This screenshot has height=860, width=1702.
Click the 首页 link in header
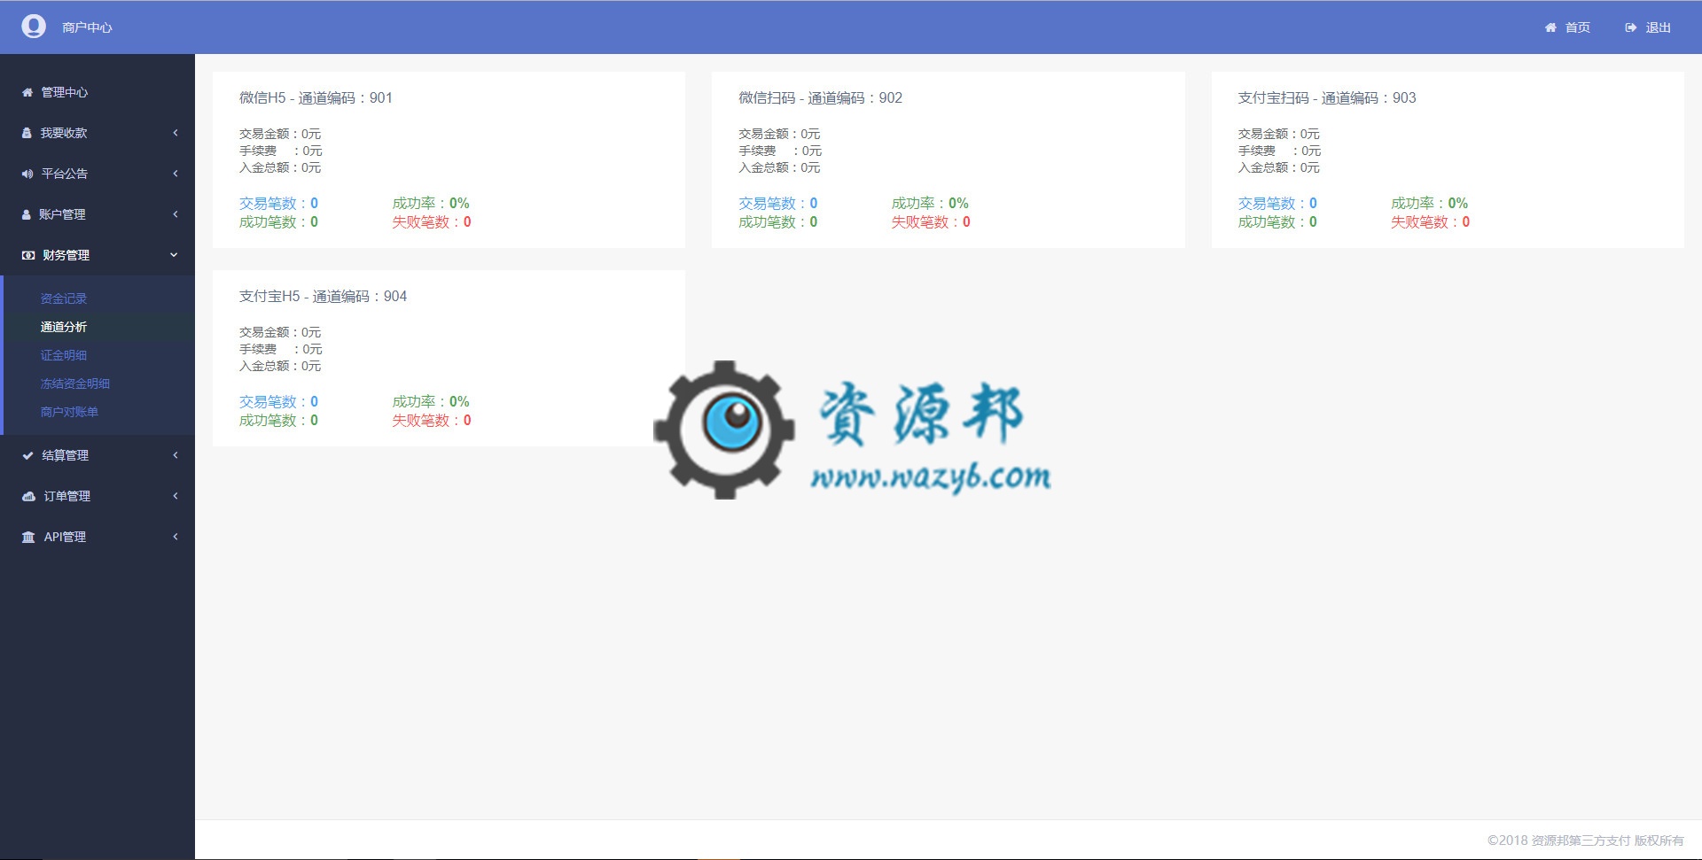coord(1577,27)
